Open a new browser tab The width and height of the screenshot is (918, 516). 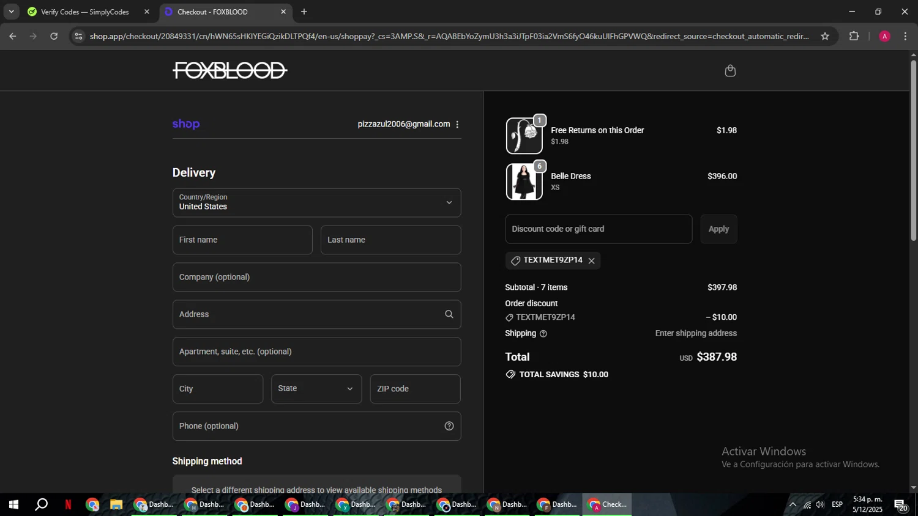pos(304,12)
